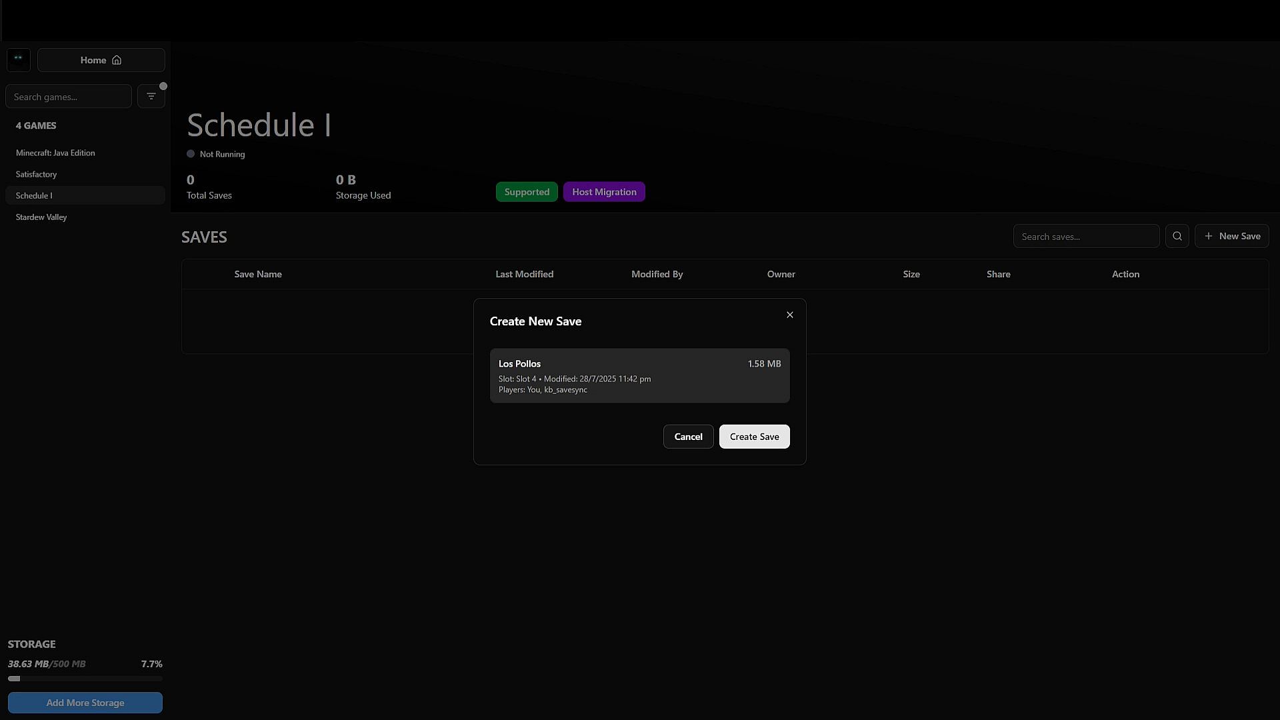Viewport: 1280px width, 720px height.
Task: Click the New Save button
Action: point(1232,236)
